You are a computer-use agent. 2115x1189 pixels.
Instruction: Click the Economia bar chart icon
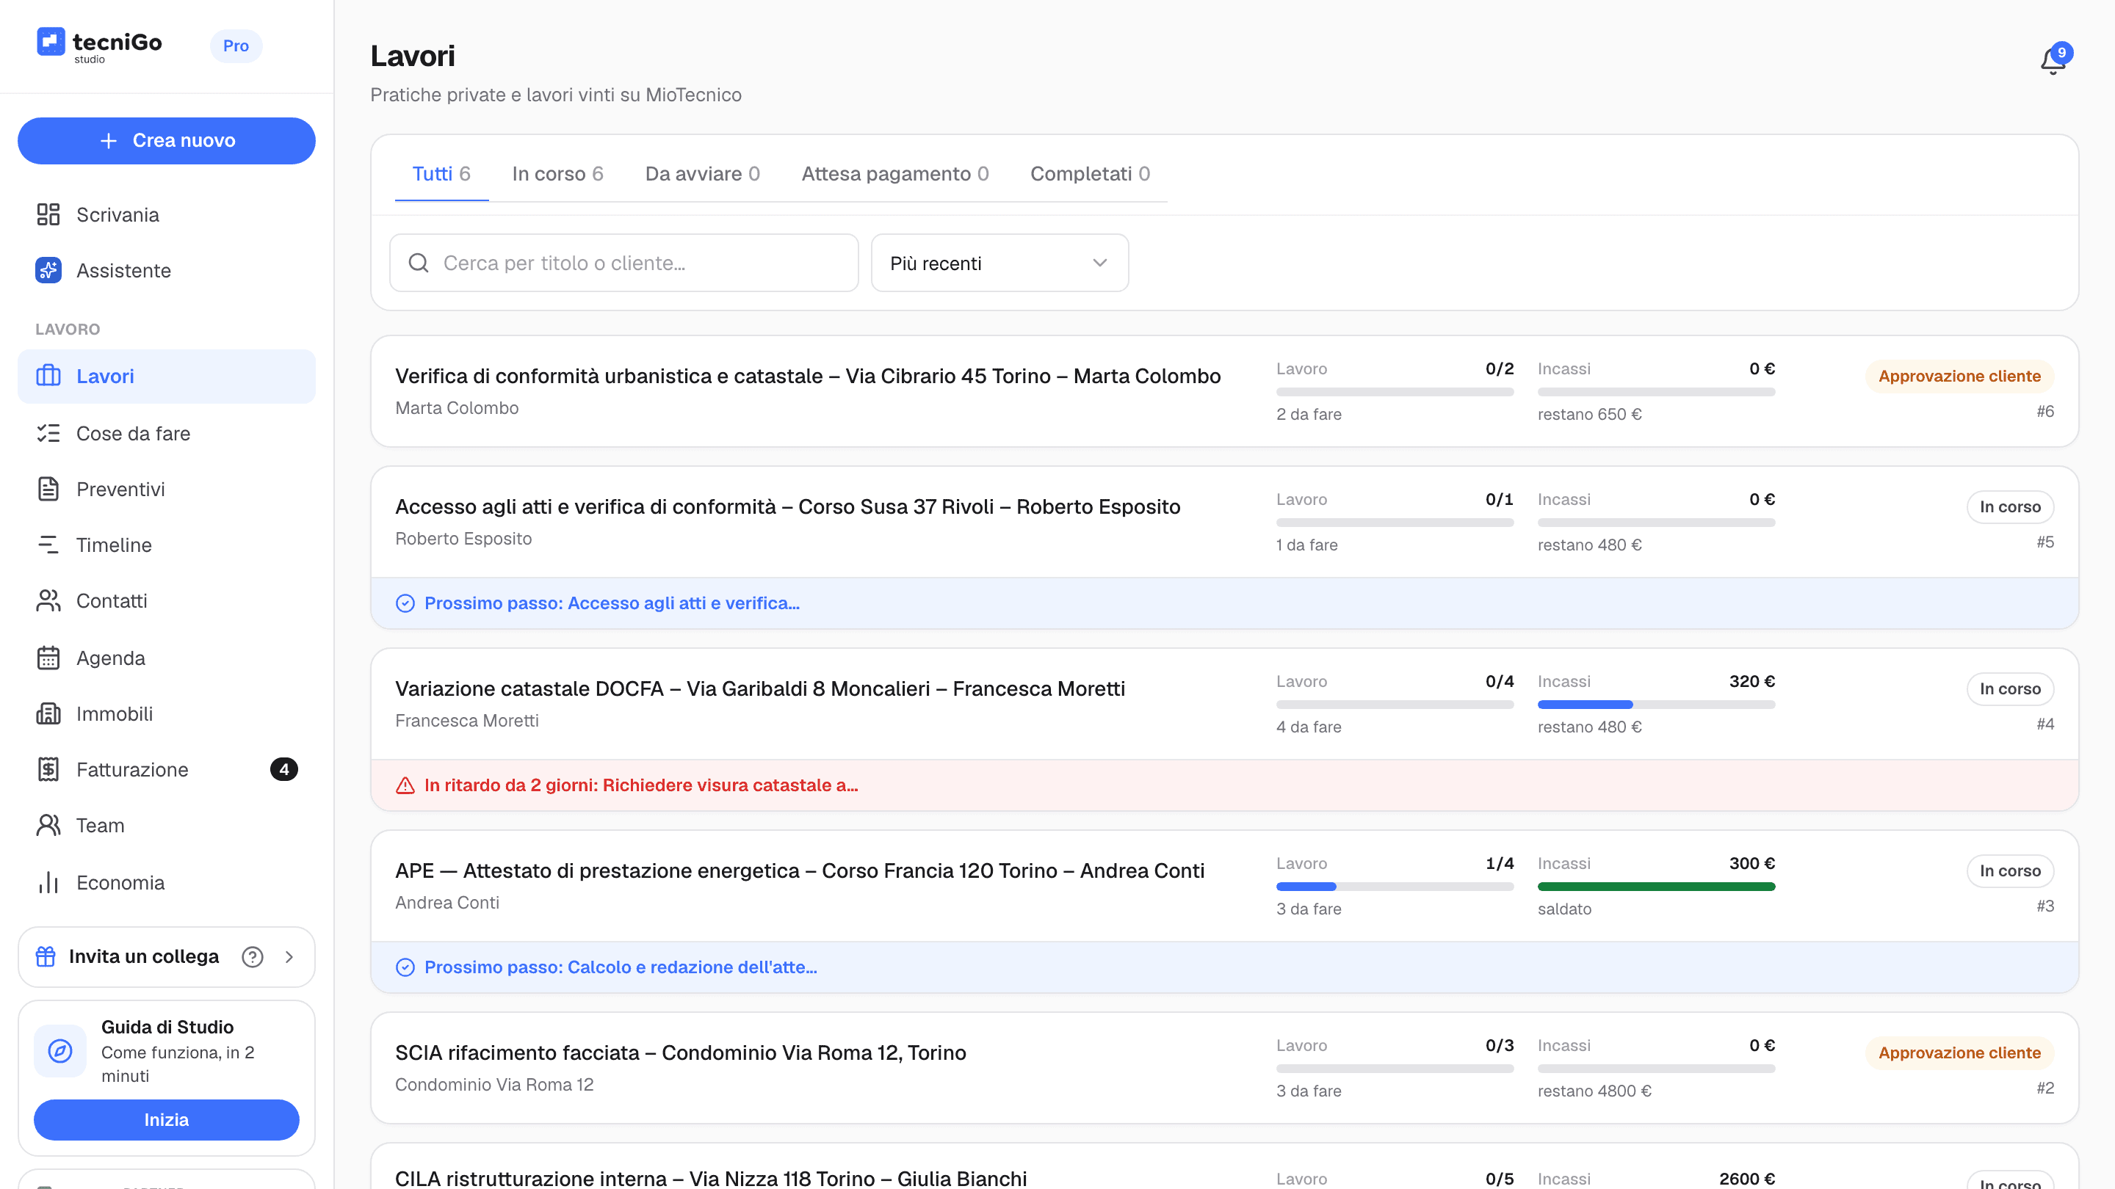[x=48, y=883]
